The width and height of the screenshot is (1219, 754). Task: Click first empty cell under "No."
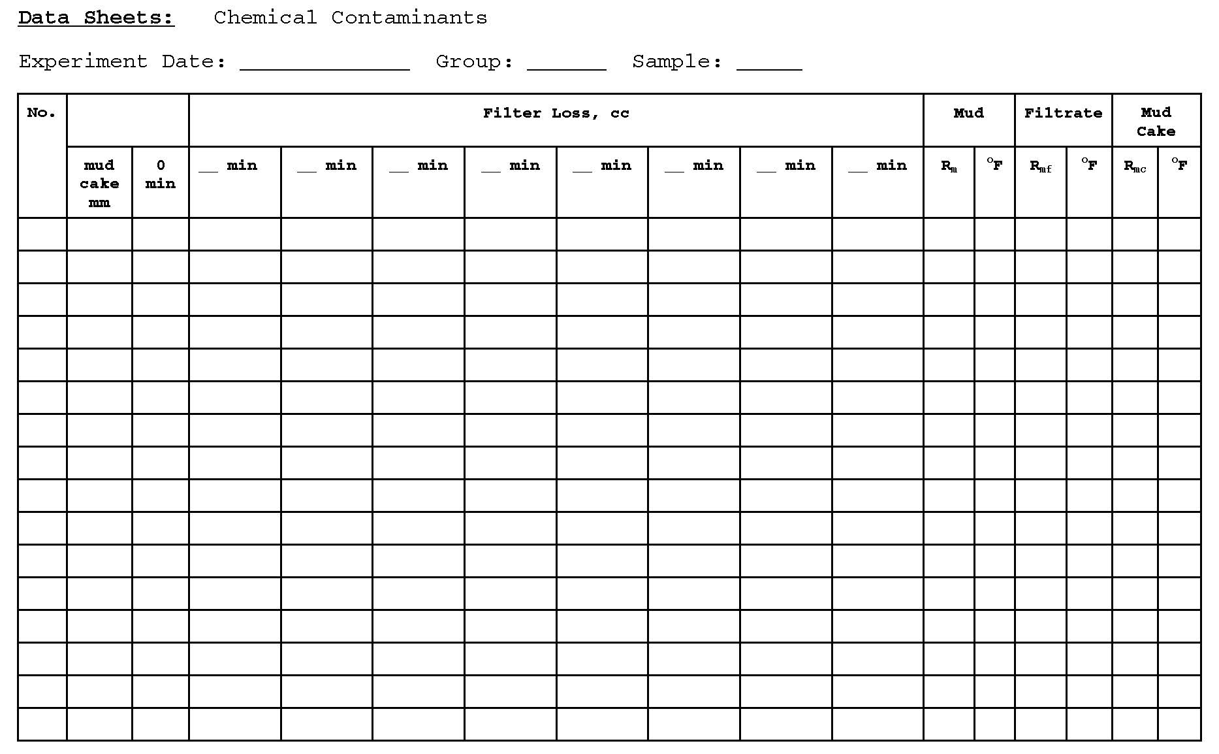tap(42, 234)
